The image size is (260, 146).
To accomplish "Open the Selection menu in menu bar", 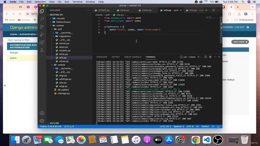I will (40, 2).
